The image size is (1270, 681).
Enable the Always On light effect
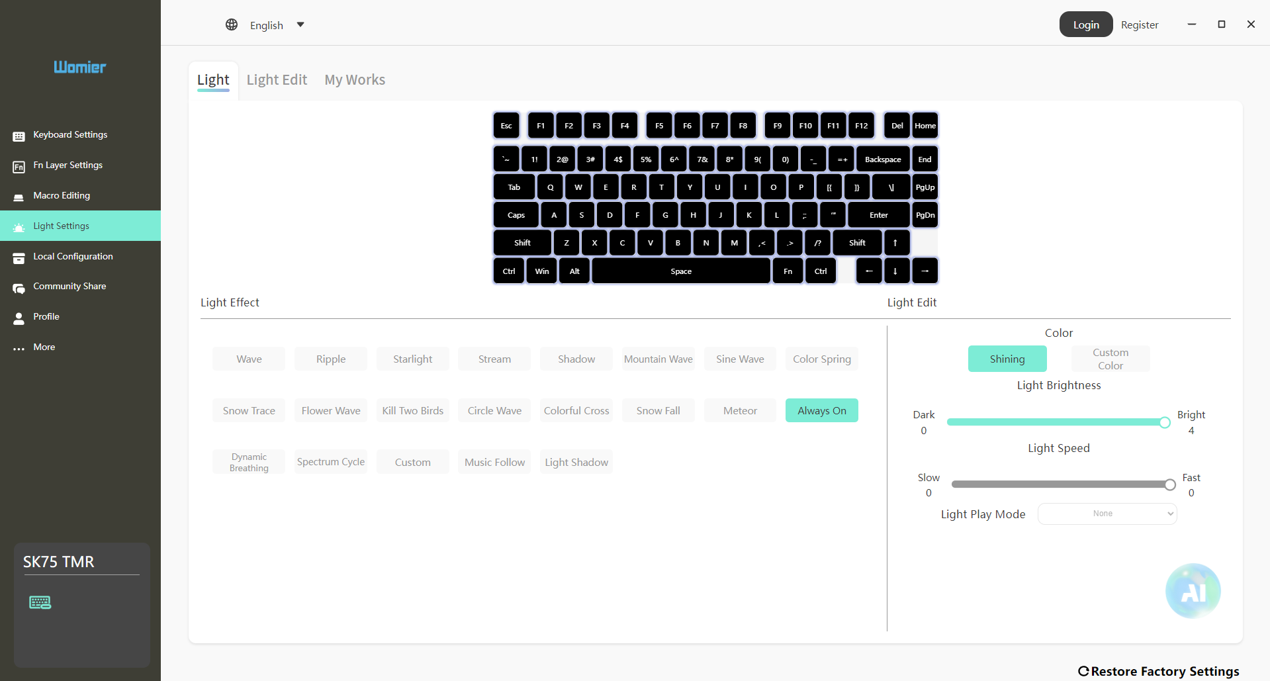click(x=821, y=410)
